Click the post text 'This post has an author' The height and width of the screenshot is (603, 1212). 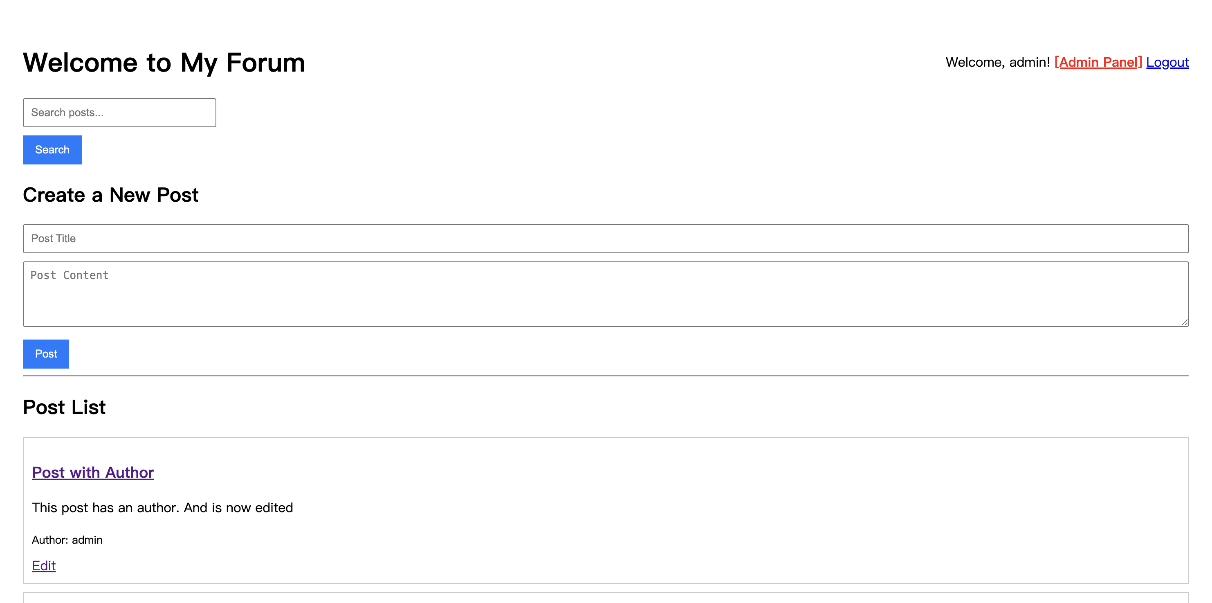click(x=105, y=508)
